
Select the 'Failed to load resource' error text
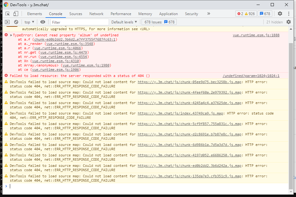(80, 76)
